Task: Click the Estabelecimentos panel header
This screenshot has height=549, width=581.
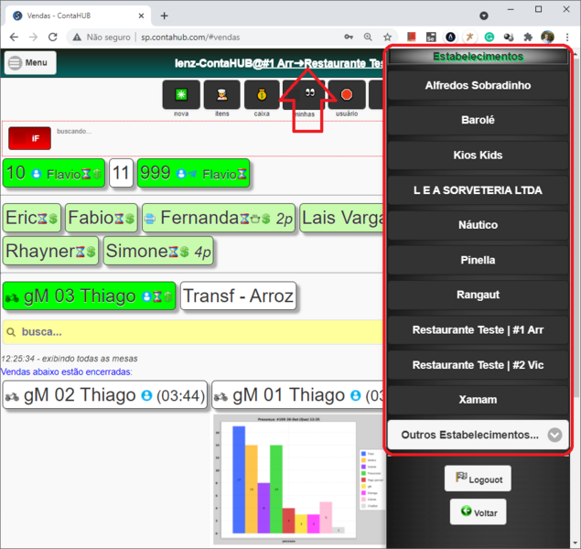Action: [478, 57]
